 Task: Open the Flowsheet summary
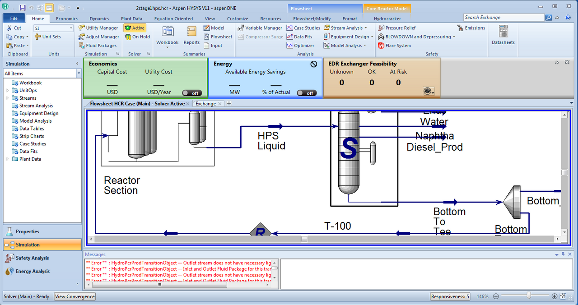coord(218,37)
